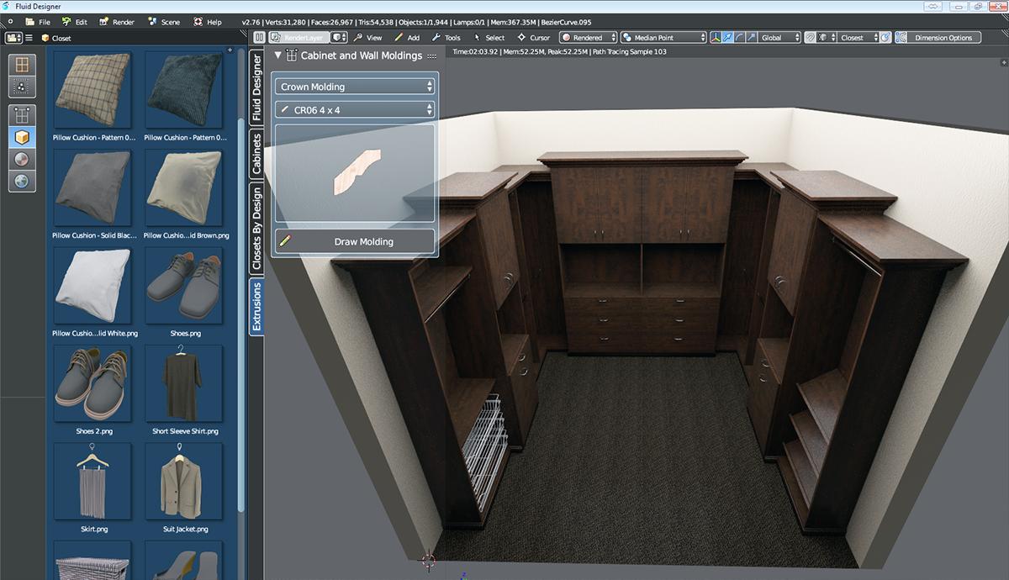Open the library folder browser icon
Screen dimensions: 1009x580
[13, 38]
